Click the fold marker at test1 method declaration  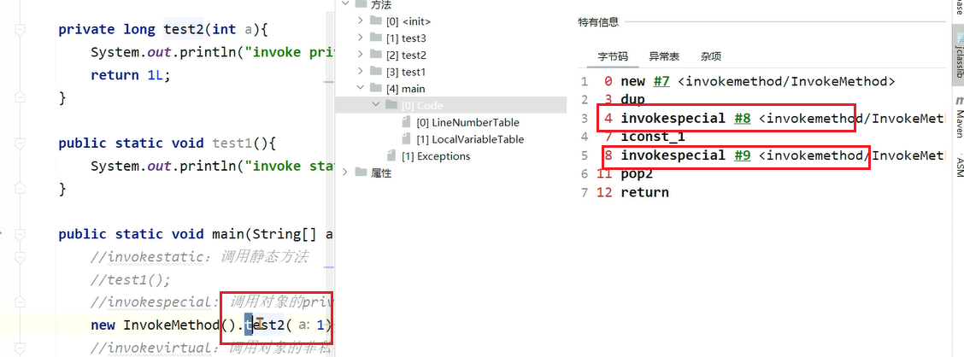point(21,143)
